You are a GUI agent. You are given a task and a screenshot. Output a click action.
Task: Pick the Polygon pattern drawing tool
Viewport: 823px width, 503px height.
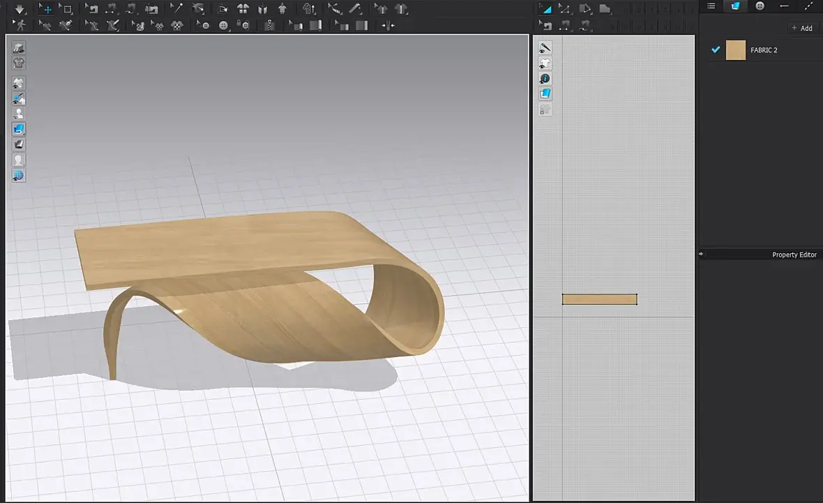pos(584,9)
